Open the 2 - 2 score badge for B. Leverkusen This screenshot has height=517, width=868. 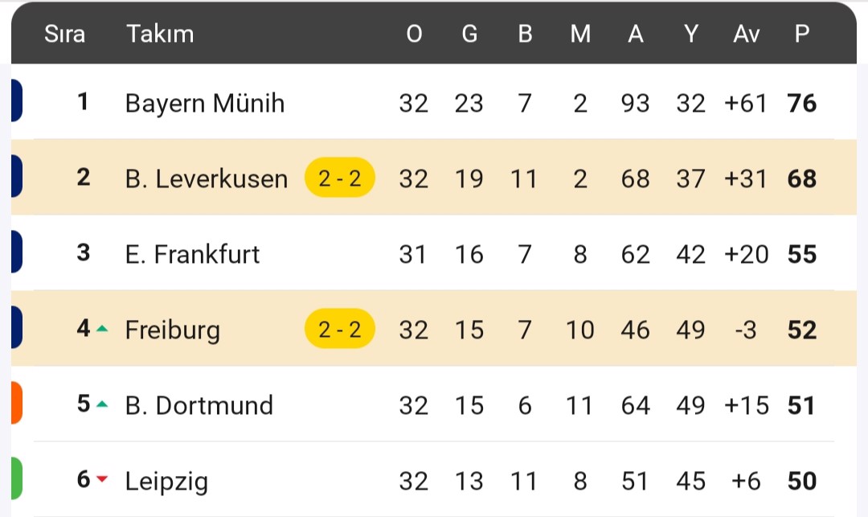click(340, 178)
